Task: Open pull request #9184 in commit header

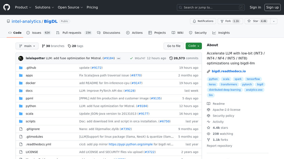Action: click(x=109, y=58)
